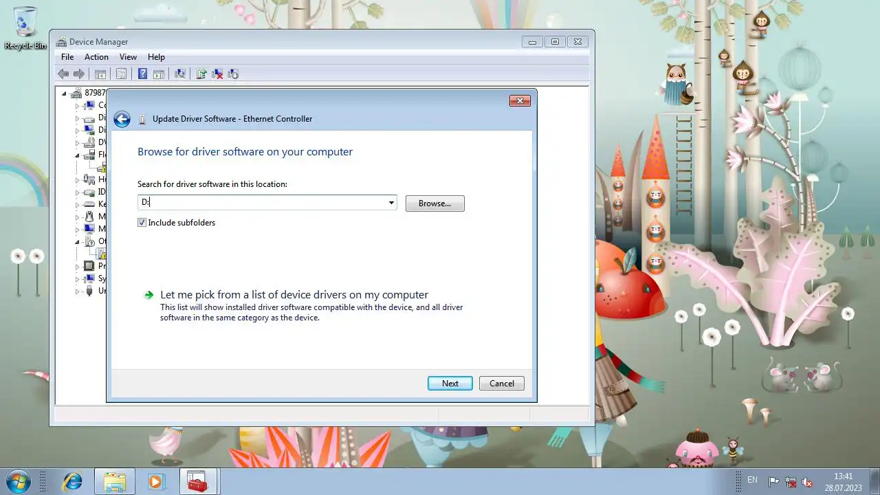
Task: Click the muted volume speaker tray icon
Action: [x=807, y=481]
